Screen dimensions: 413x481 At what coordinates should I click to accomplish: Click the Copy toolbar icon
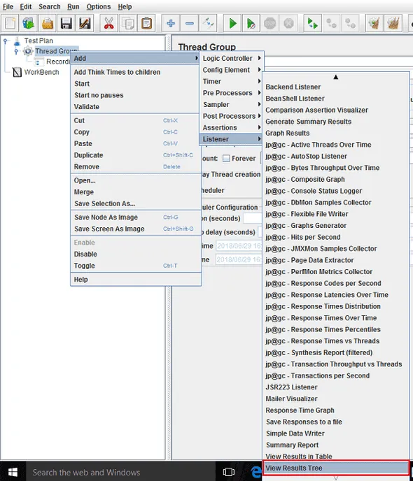click(x=127, y=23)
